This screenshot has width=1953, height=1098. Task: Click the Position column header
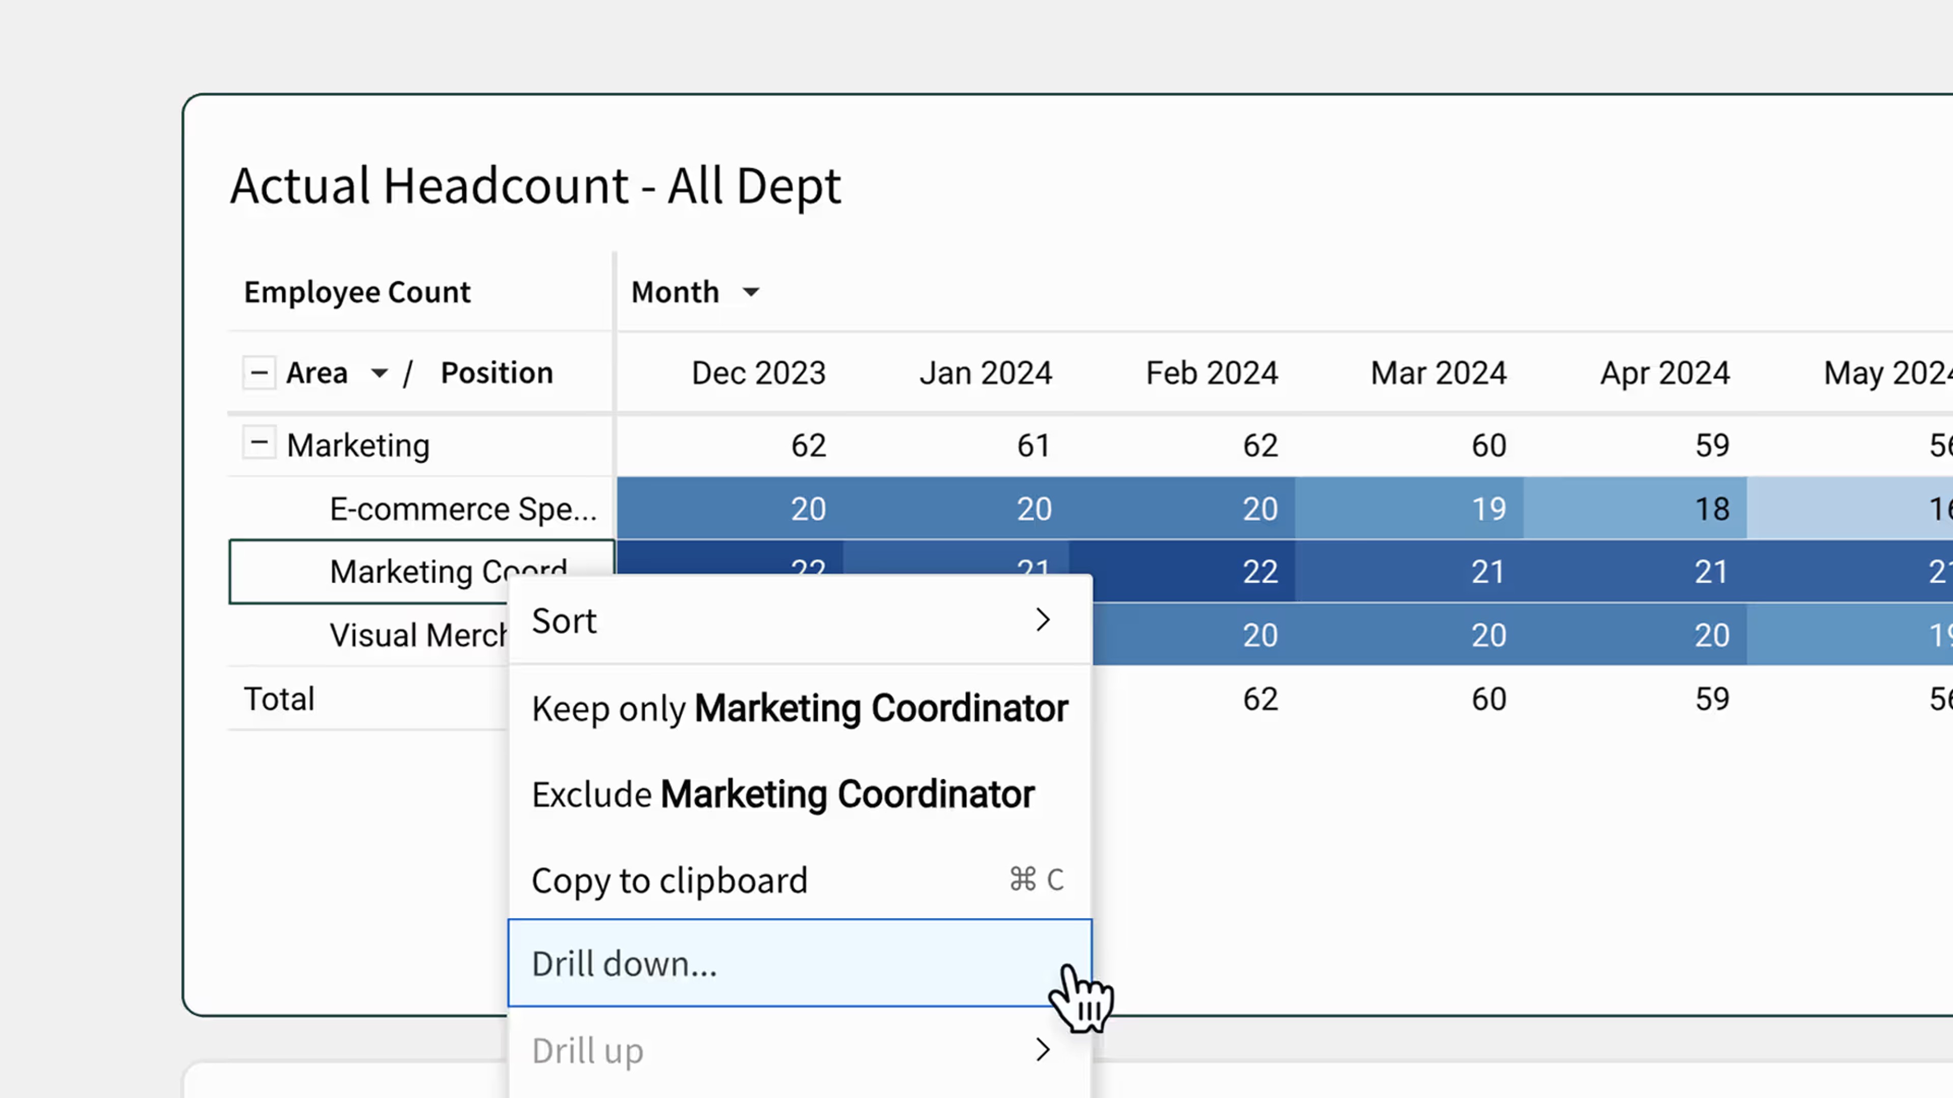point(497,373)
